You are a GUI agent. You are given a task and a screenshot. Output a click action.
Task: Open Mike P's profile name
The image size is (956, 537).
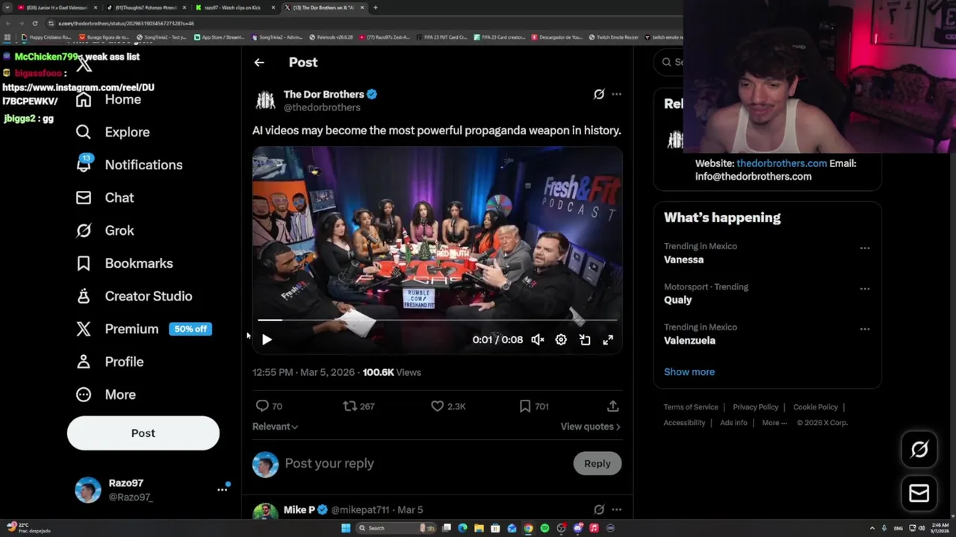(x=299, y=510)
